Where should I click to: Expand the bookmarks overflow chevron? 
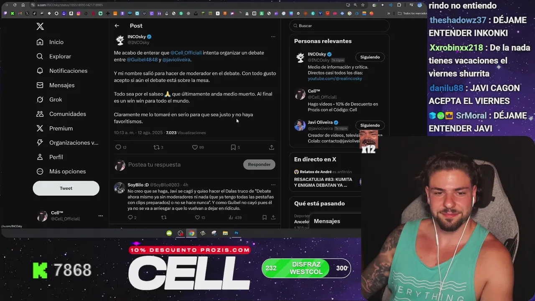point(389,13)
